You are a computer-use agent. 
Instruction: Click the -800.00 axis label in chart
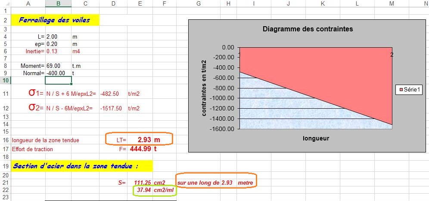tap(223, 88)
